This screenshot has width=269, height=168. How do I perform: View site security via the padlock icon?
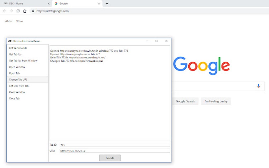[x=33, y=11]
